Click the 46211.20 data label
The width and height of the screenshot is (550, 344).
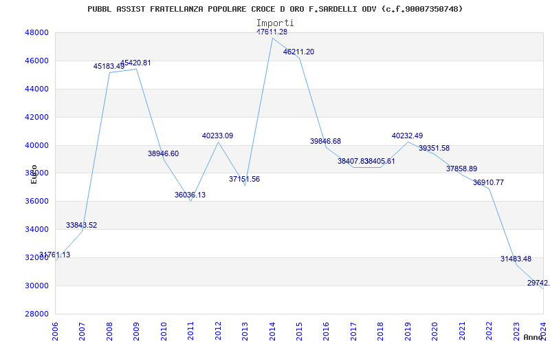pos(298,52)
